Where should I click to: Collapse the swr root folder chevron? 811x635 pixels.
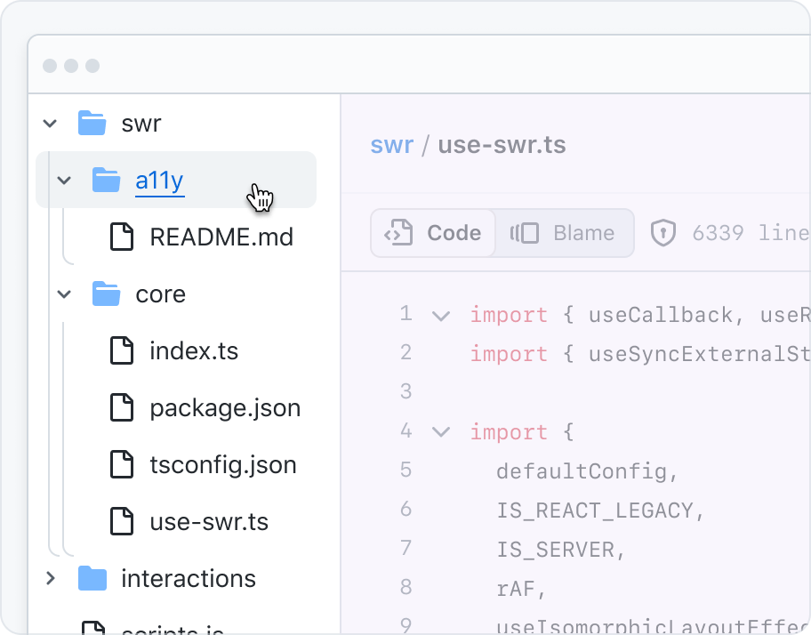[x=50, y=124]
